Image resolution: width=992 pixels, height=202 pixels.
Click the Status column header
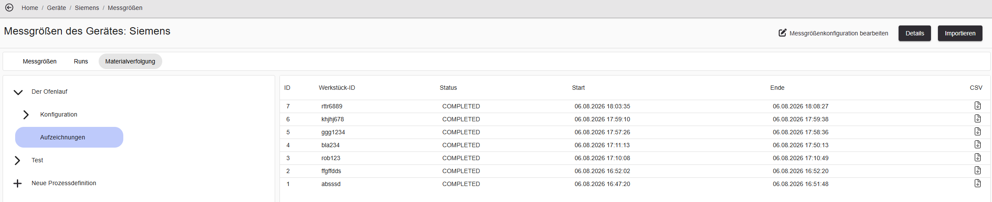point(448,88)
